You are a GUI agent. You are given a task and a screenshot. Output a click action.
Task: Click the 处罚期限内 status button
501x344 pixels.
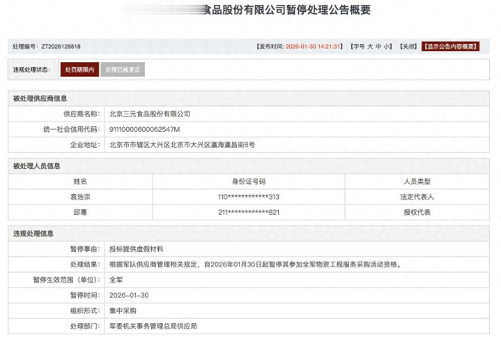point(79,70)
